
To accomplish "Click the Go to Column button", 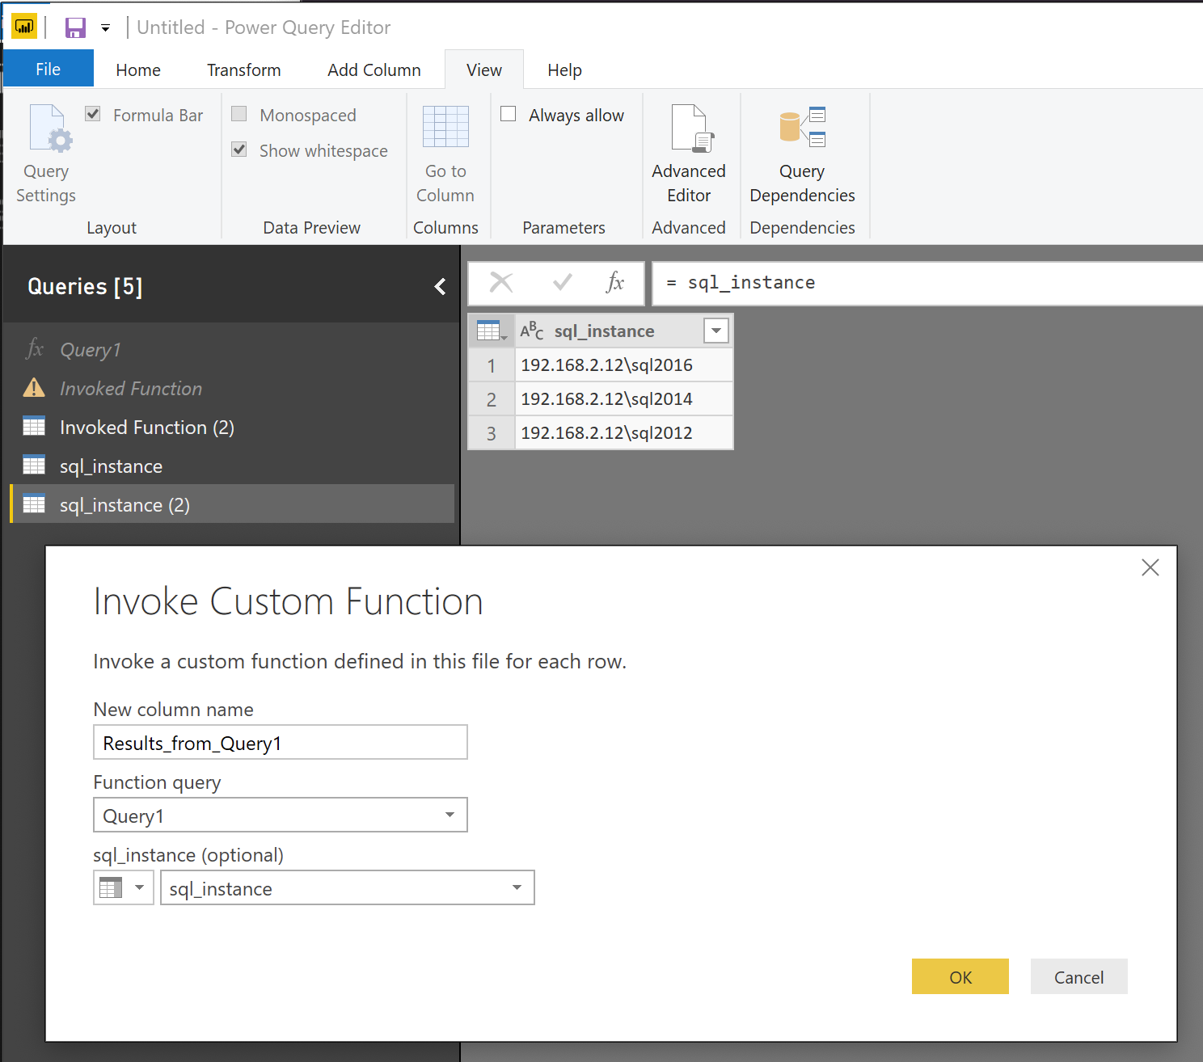I will [445, 154].
